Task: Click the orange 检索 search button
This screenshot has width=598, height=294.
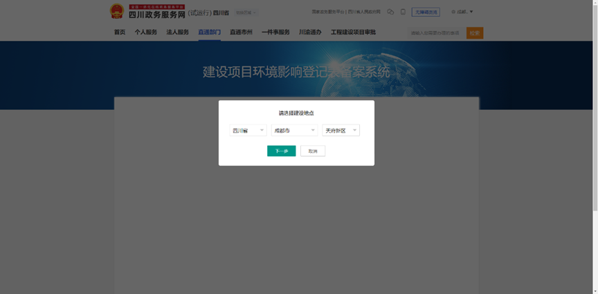Action: pos(475,33)
